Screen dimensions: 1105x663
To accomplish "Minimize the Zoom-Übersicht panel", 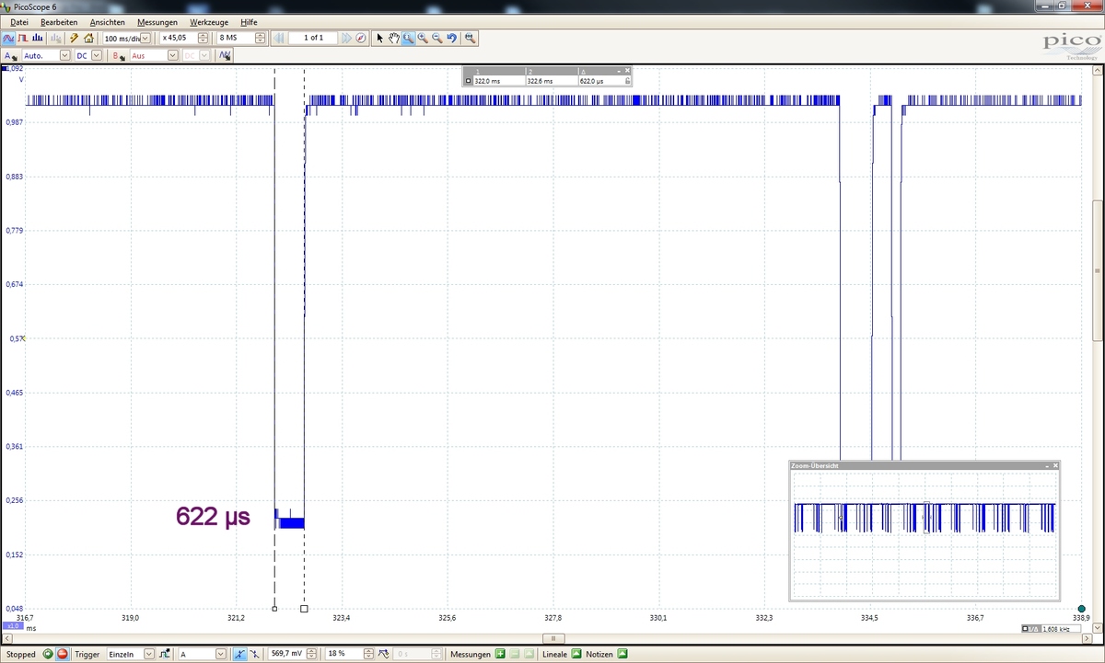I will tap(1047, 466).
